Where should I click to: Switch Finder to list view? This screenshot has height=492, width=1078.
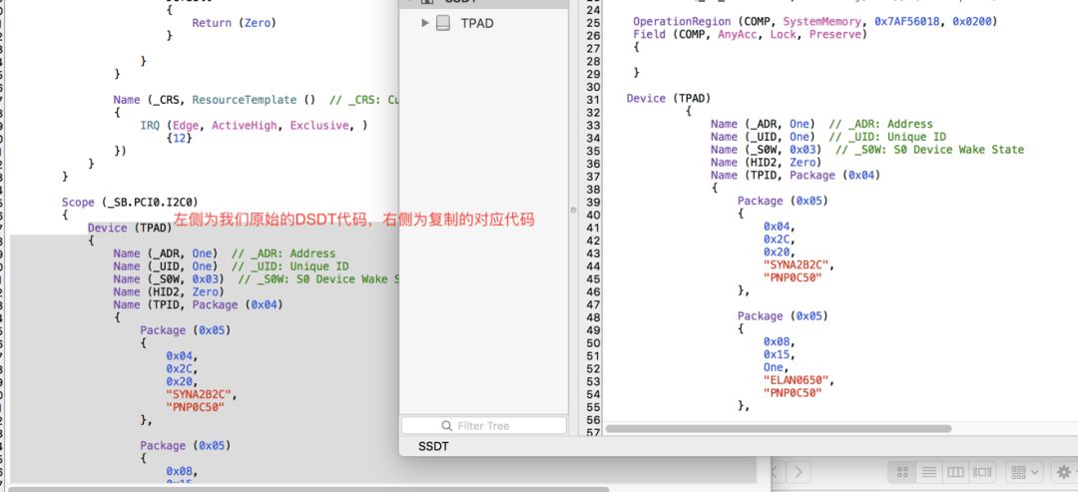[x=928, y=471]
